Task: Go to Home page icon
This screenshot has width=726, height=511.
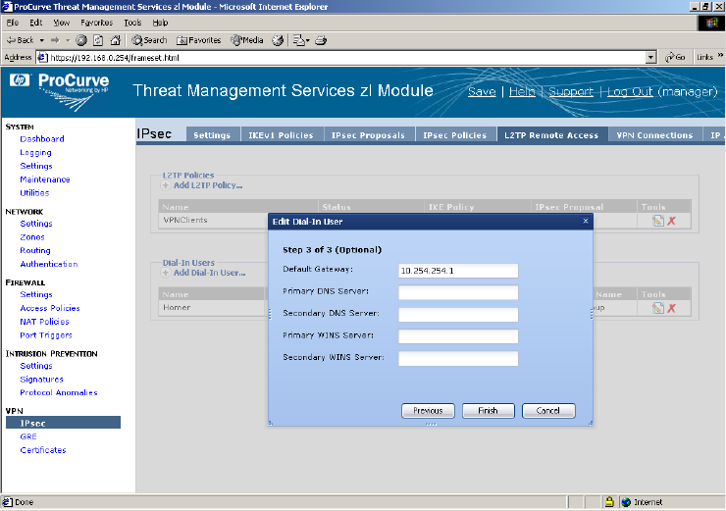Action: click(116, 40)
